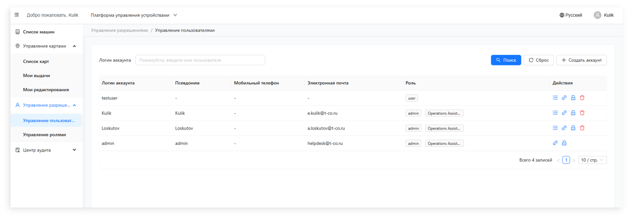Open list icon for Kulik row
This screenshot has height=218, width=630.
(x=555, y=113)
